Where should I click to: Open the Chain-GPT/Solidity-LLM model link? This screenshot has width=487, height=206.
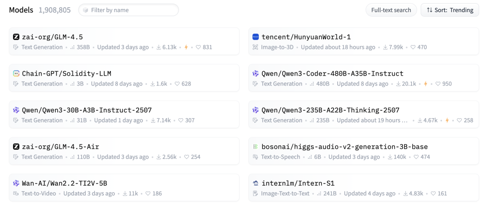click(66, 74)
